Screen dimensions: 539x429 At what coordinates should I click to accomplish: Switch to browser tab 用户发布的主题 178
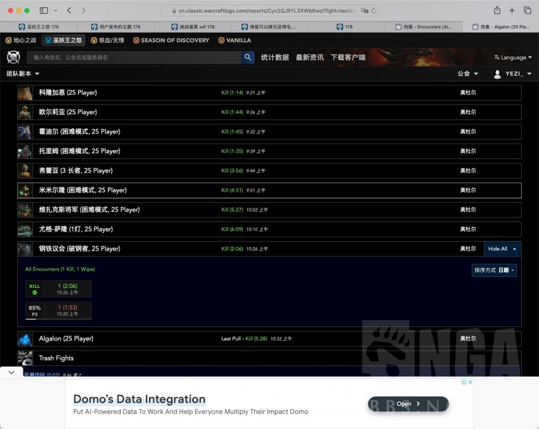point(116,27)
